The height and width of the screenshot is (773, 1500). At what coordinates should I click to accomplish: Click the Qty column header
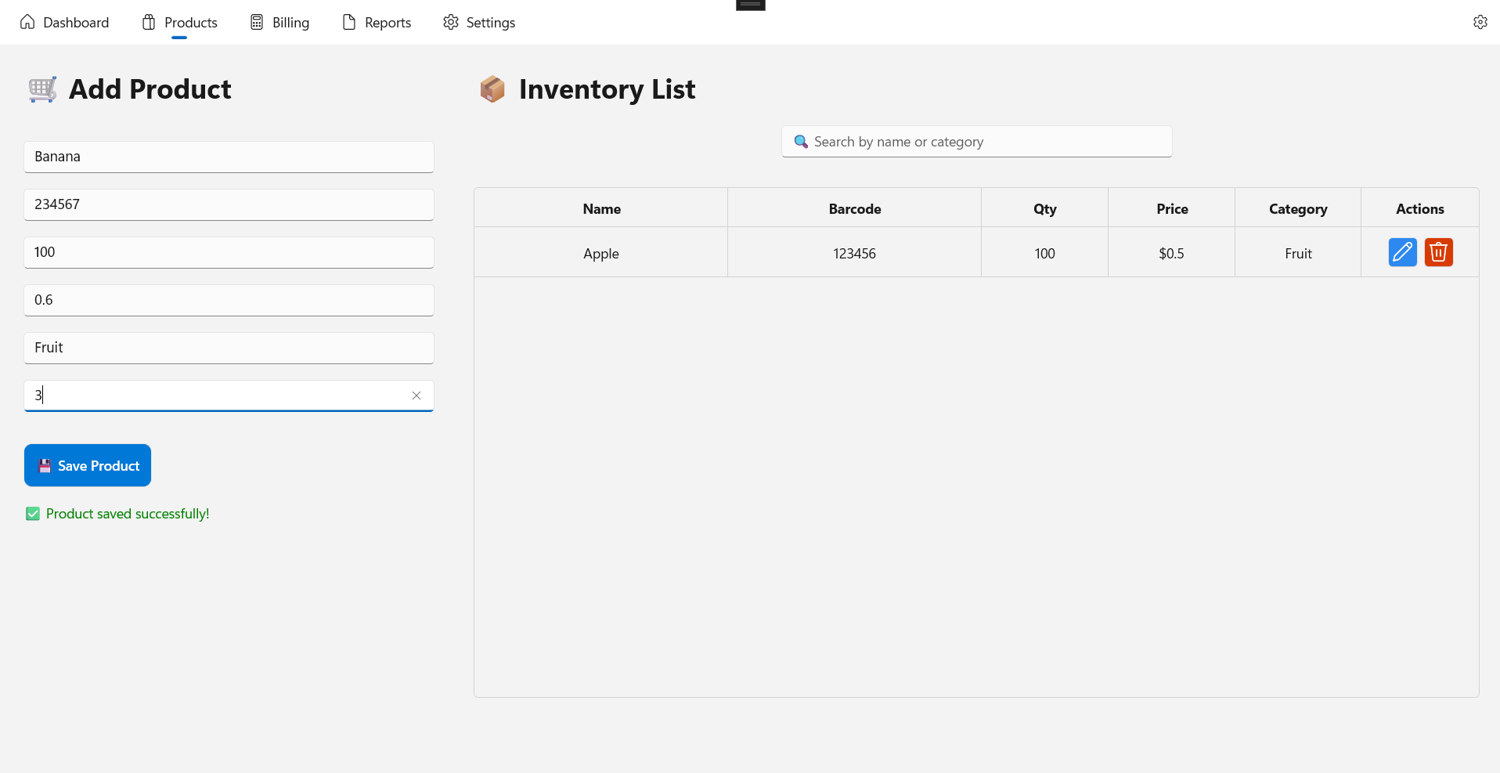tap(1044, 208)
